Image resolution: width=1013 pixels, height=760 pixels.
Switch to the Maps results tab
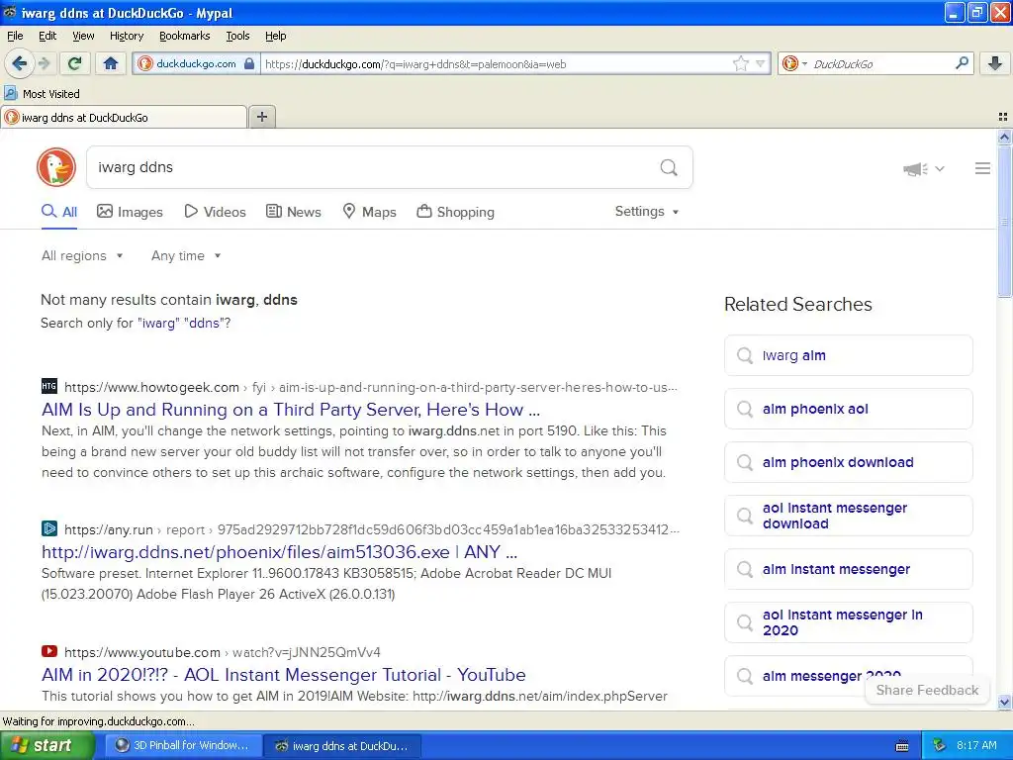point(369,212)
